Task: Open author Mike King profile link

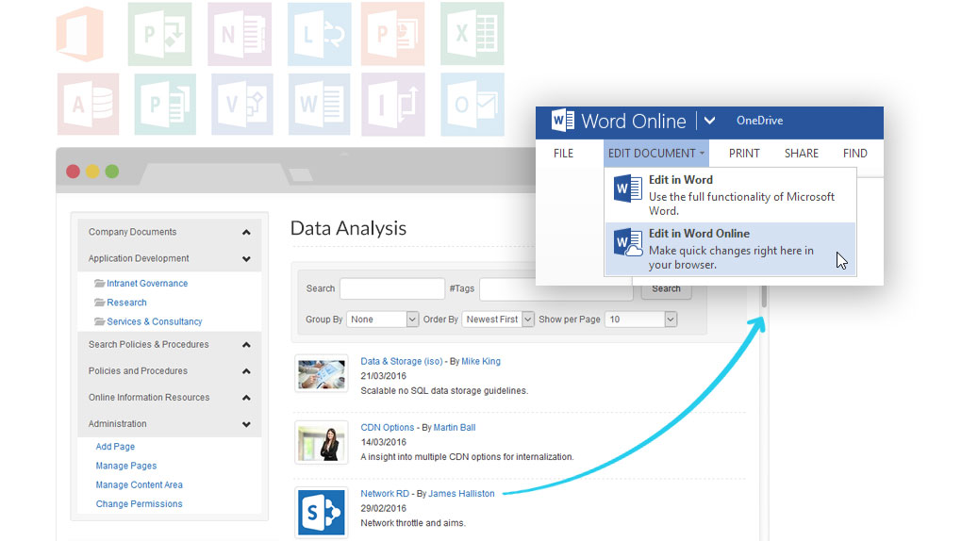Action: pos(481,361)
